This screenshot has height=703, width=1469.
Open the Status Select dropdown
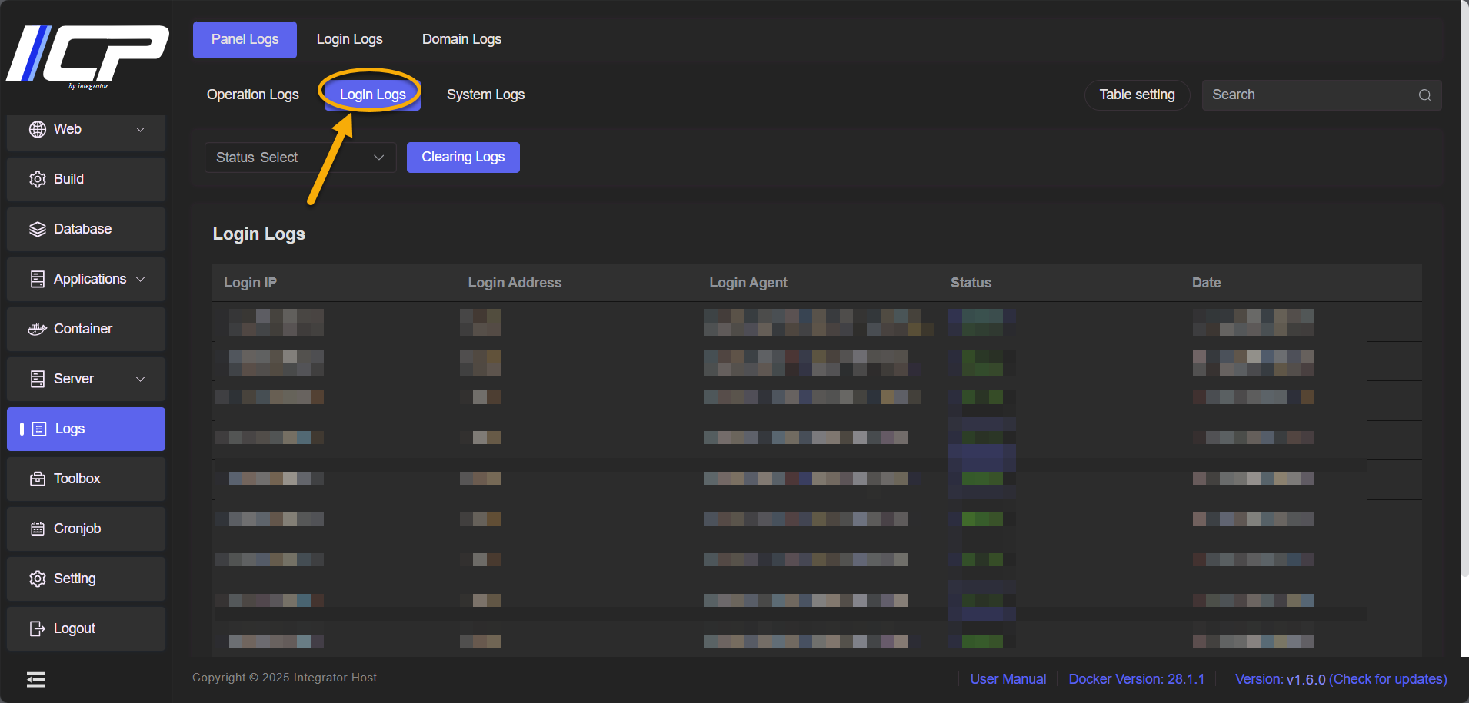pos(300,158)
